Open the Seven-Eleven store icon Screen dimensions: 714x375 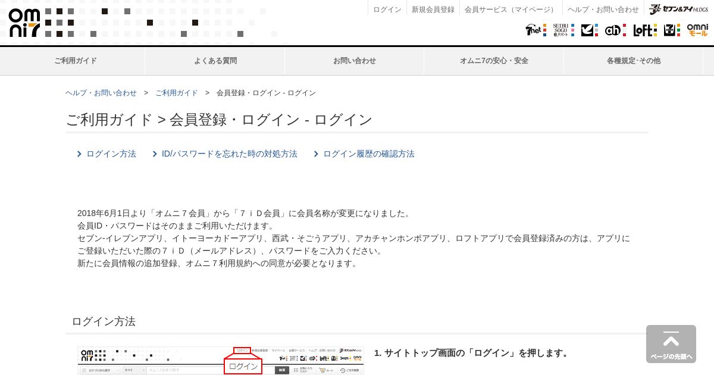(x=672, y=30)
